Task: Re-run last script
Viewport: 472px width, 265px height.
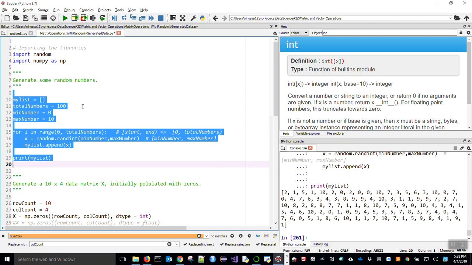Action: pyautogui.click(x=103, y=18)
